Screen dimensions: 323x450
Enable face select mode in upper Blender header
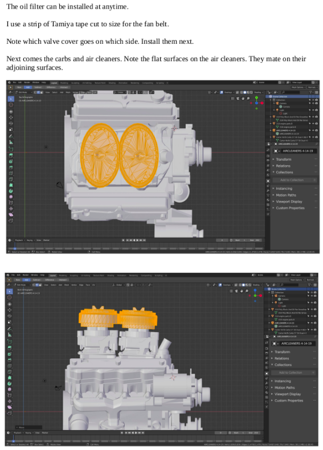tap(42, 92)
